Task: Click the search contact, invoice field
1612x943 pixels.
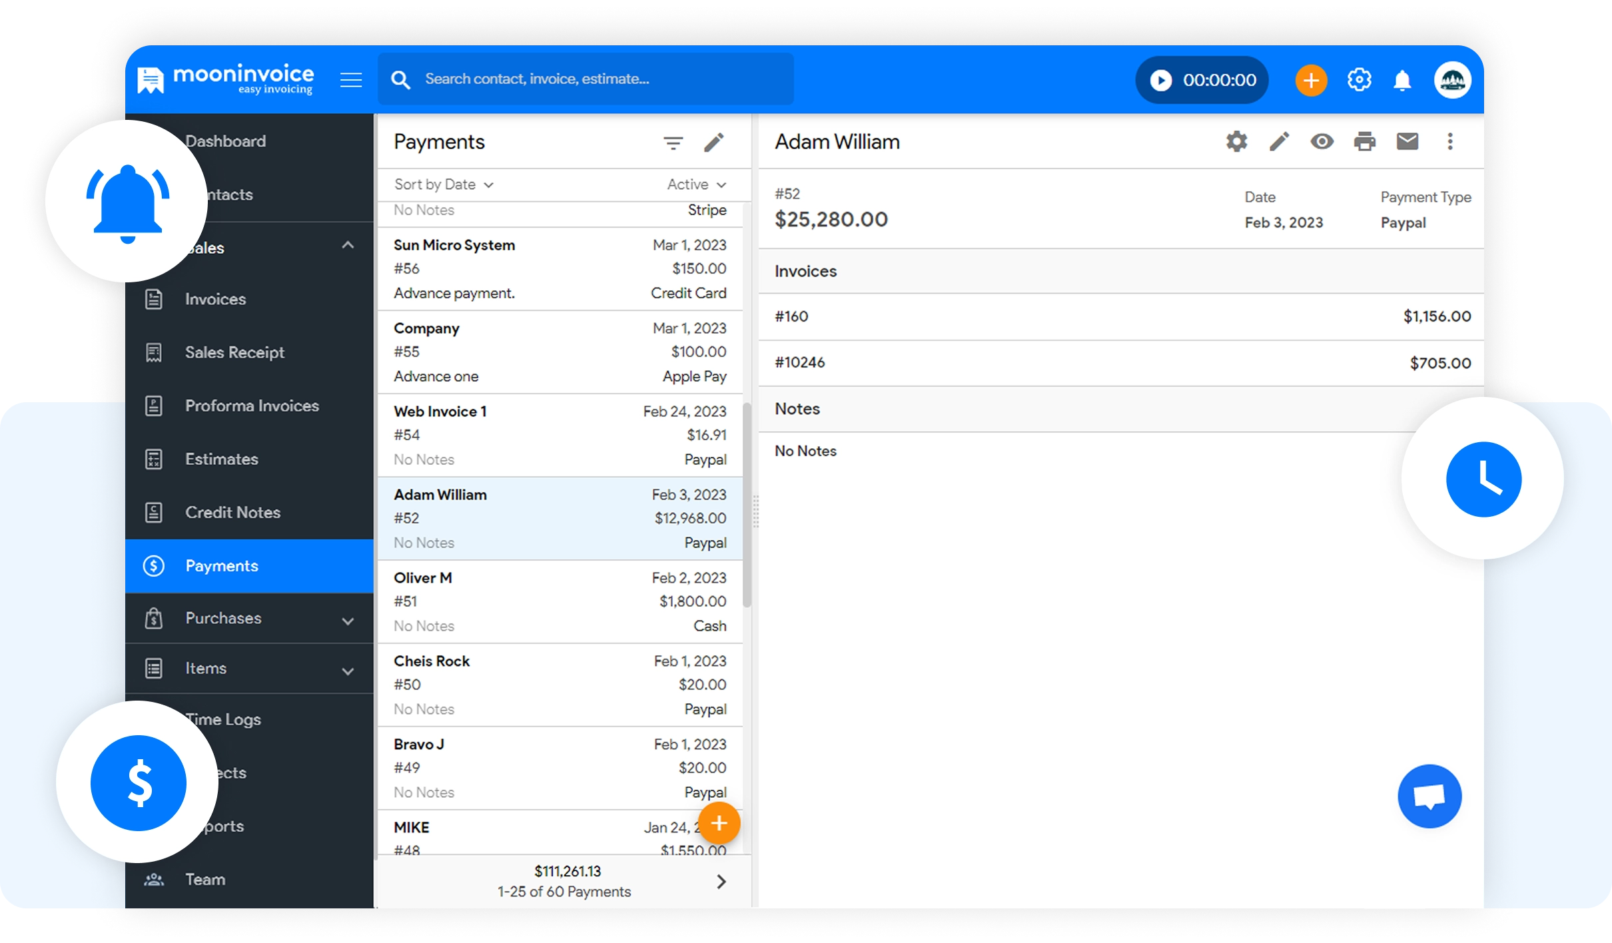Action: [586, 79]
